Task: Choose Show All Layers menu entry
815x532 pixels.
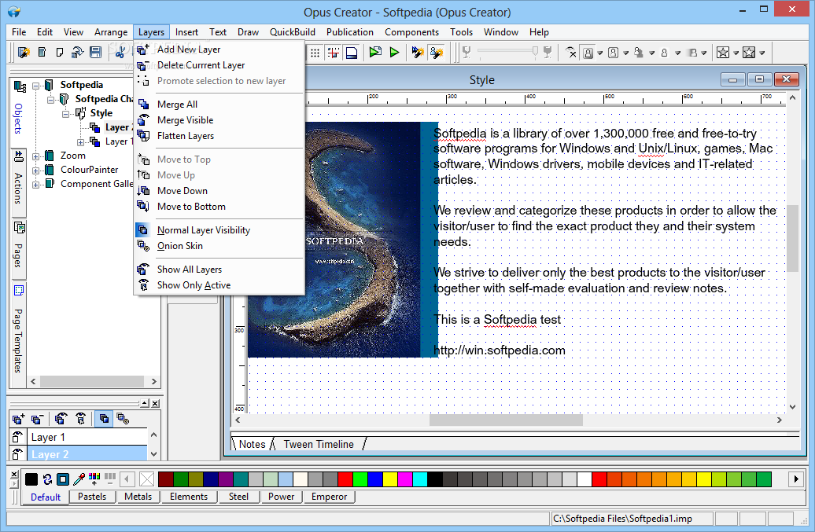Action: (x=219, y=270)
